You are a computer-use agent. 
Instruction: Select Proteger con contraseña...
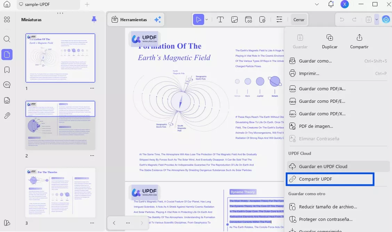click(x=338, y=219)
